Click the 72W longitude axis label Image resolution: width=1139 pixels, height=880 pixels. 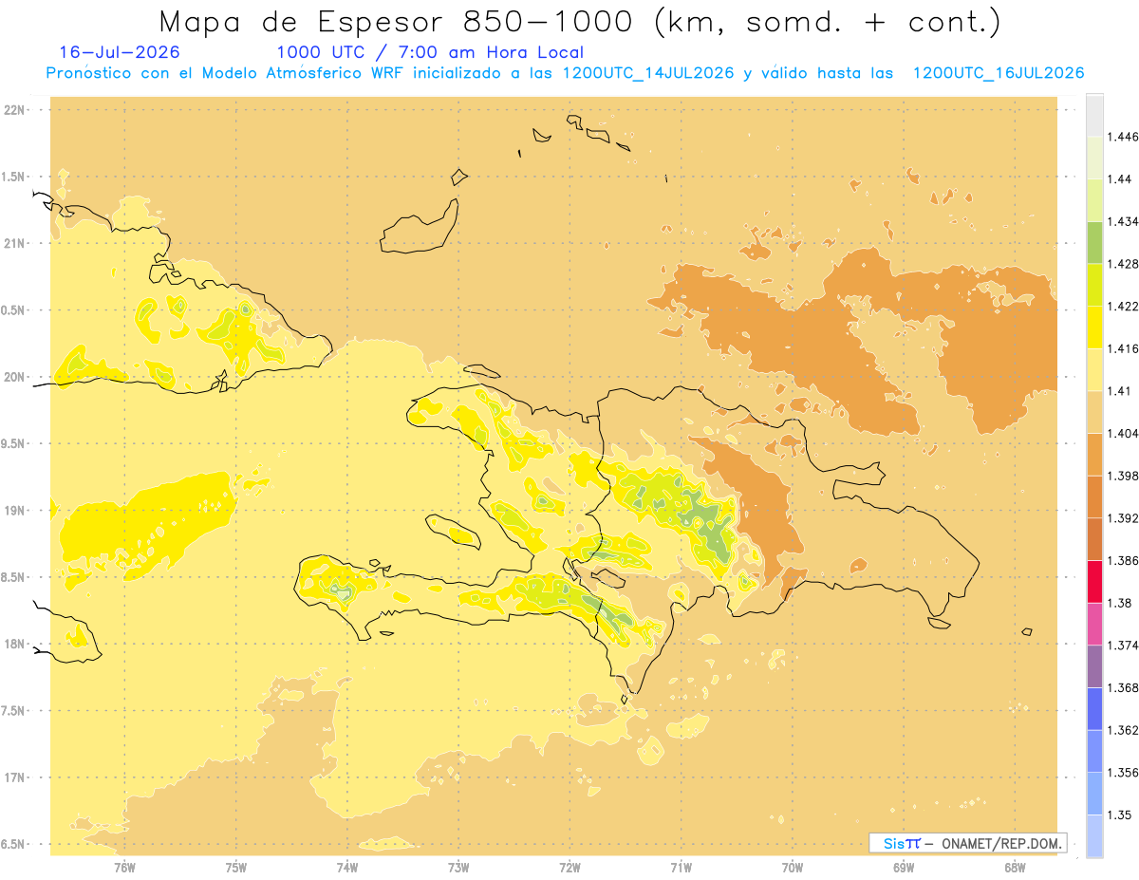pos(569,868)
